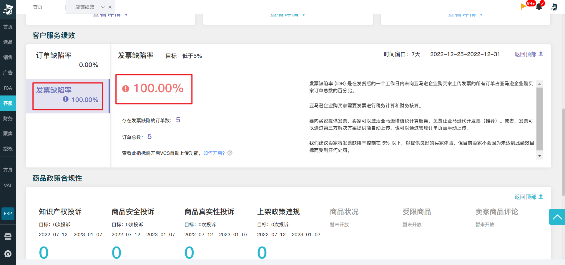The image size is (565, 265).
Task: Open the customer support headset icon
Action: click(8, 254)
